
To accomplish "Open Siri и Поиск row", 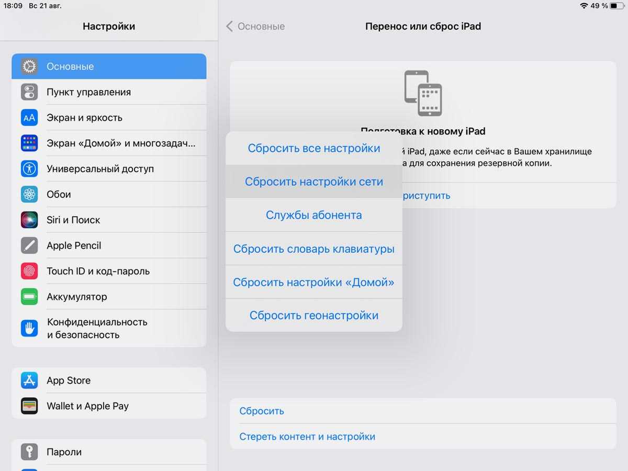I will tap(109, 220).
